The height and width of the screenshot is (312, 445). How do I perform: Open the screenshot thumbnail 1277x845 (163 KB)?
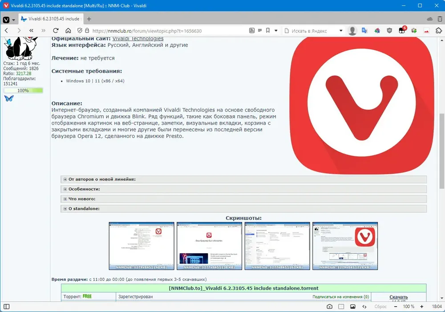[x=277, y=246]
